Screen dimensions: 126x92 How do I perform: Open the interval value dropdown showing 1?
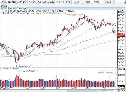coord(85,2)
